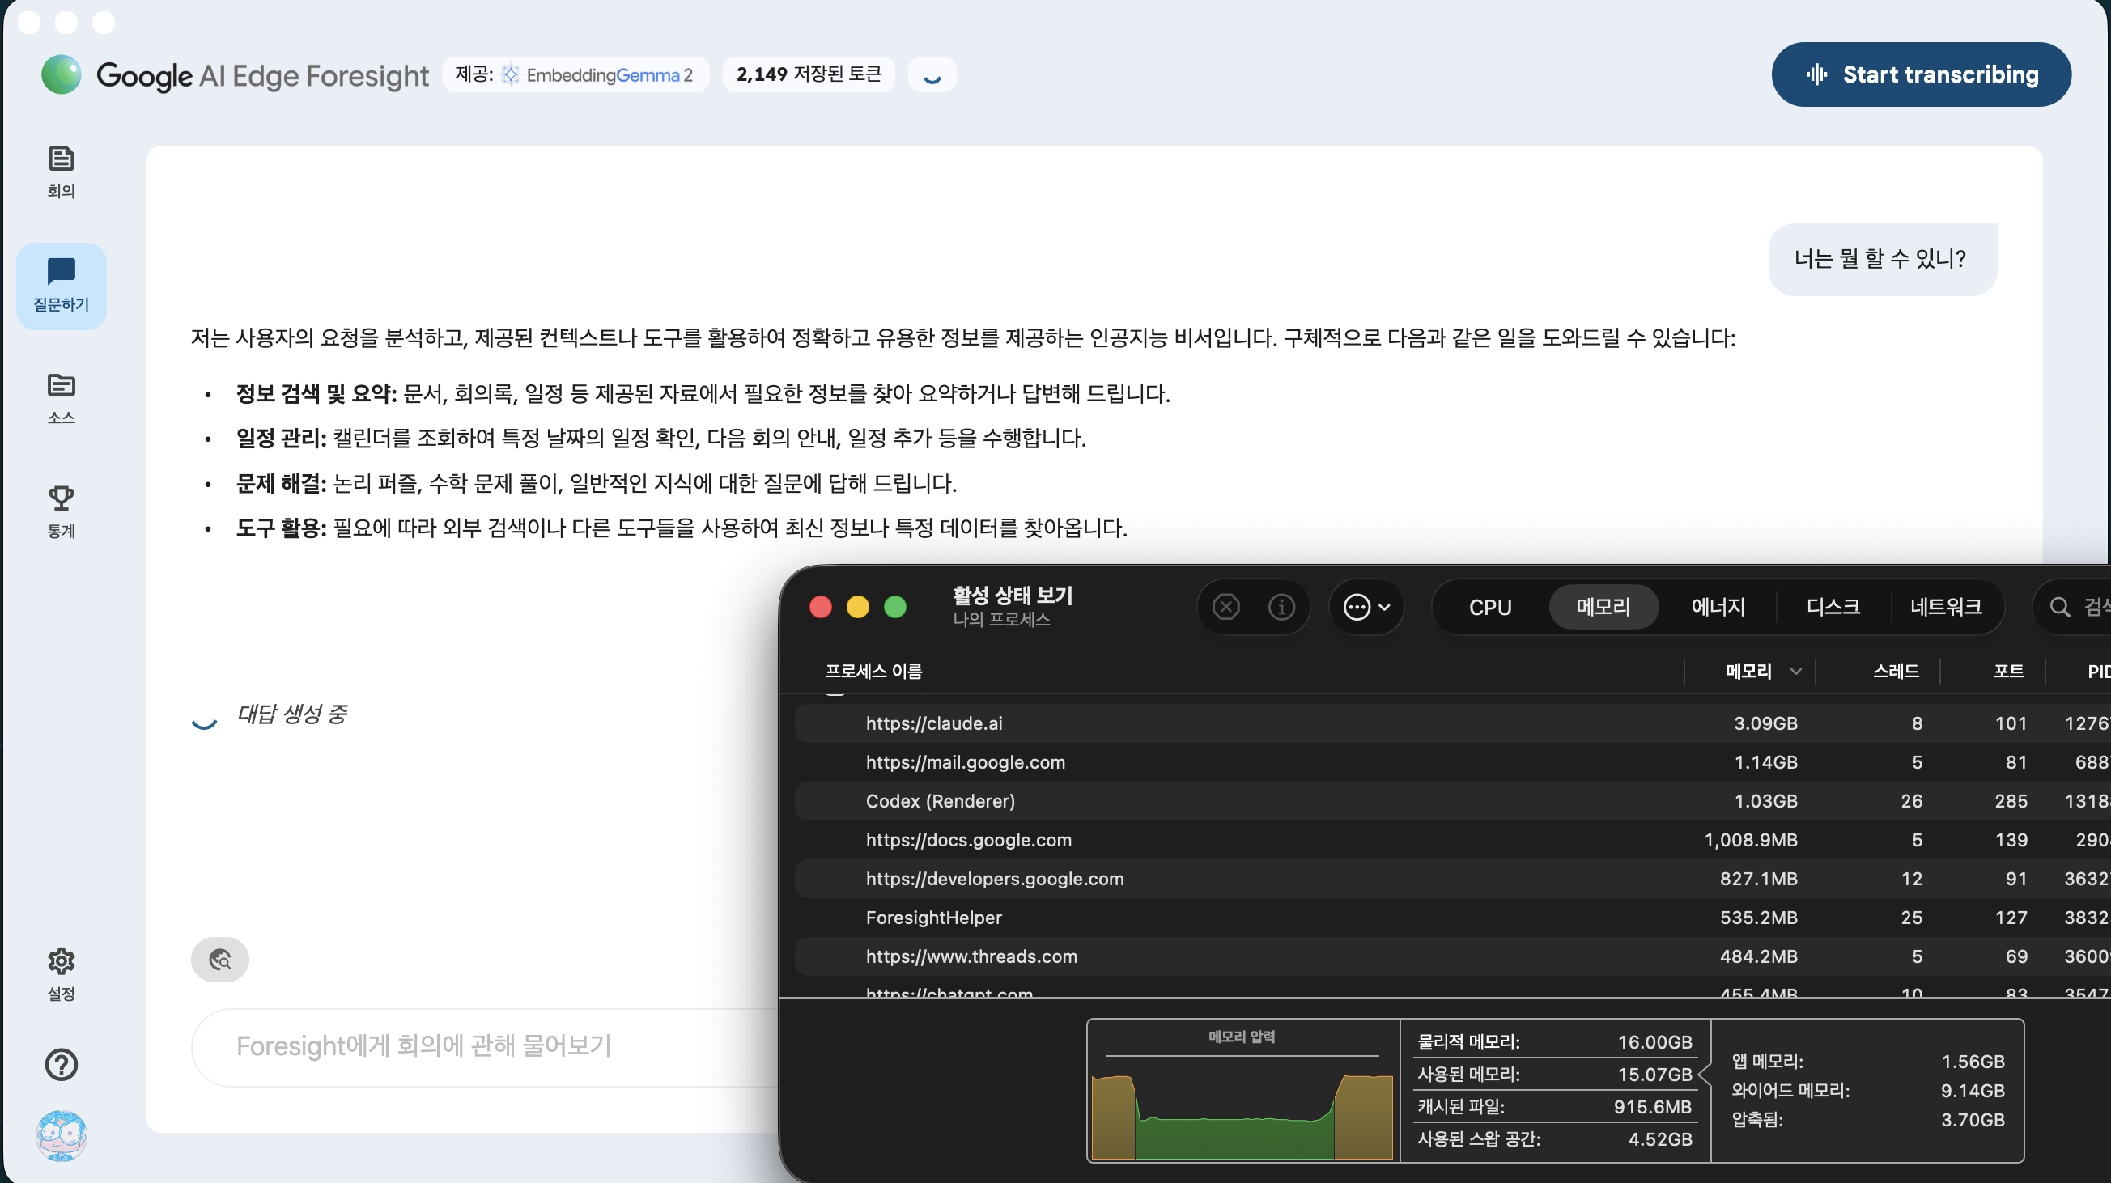Open the 설정 gear settings icon
The image size is (2111, 1183).
62,974
